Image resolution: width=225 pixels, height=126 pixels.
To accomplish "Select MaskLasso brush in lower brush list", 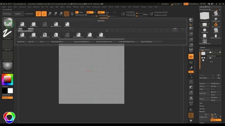I will (x=56, y=35).
